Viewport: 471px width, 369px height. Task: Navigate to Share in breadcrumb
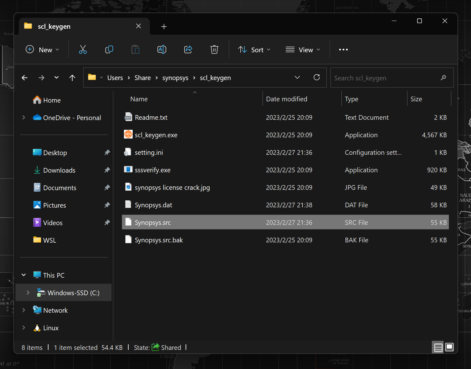point(143,78)
